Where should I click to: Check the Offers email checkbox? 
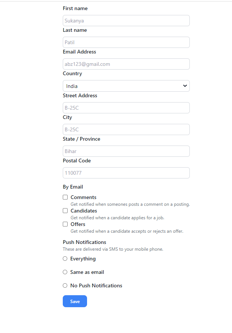pyautogui.click(x=65, y=224)
